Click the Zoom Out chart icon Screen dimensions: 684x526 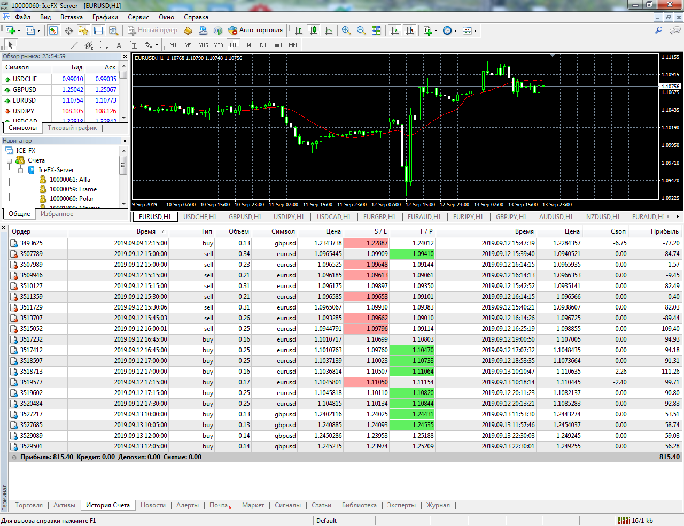[x=361, y=30]
